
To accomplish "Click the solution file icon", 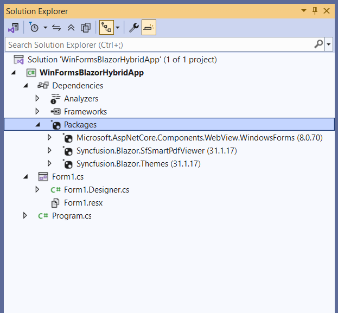I will (19, 60).
